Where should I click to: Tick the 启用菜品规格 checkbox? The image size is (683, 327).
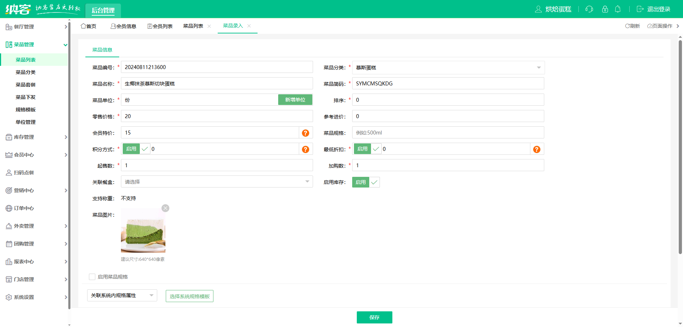pyautogui.click(x=92, y=277)
